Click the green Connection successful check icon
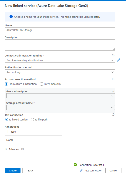This screenshot has width=126, height=175. (75, 165)
